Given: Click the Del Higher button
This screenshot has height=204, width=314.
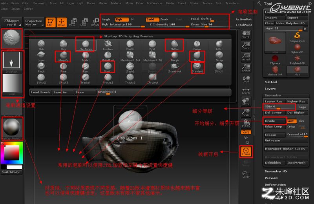Looking at the screenshot, I should click(297, 113).
